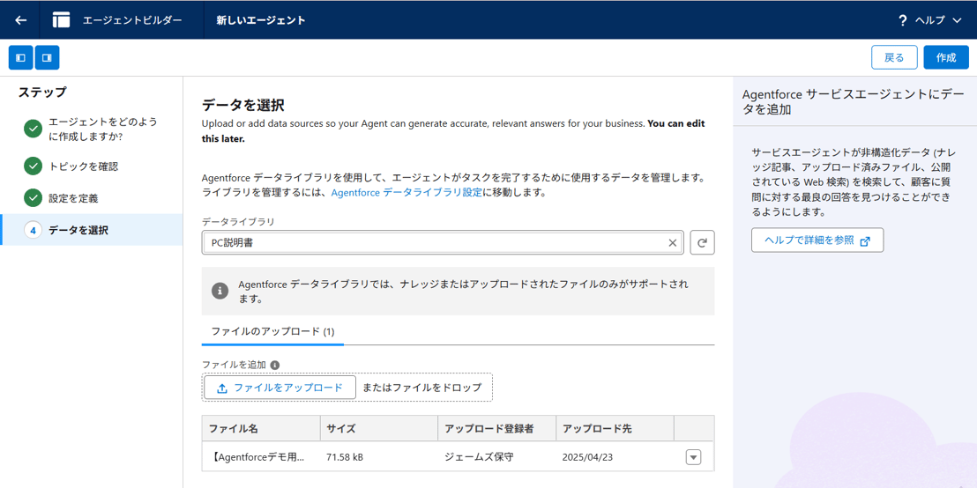The image size is (977, 488).
Task: Select step エージェントをどのように作成しますか?
Action: 92,129
